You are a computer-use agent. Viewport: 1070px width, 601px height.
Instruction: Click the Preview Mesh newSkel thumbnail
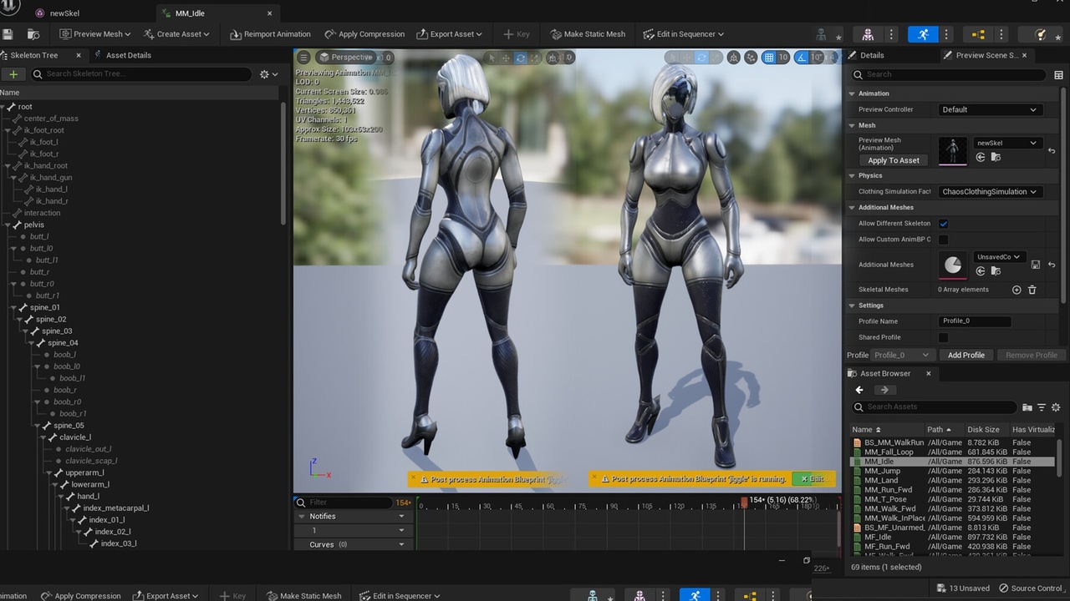953,150
